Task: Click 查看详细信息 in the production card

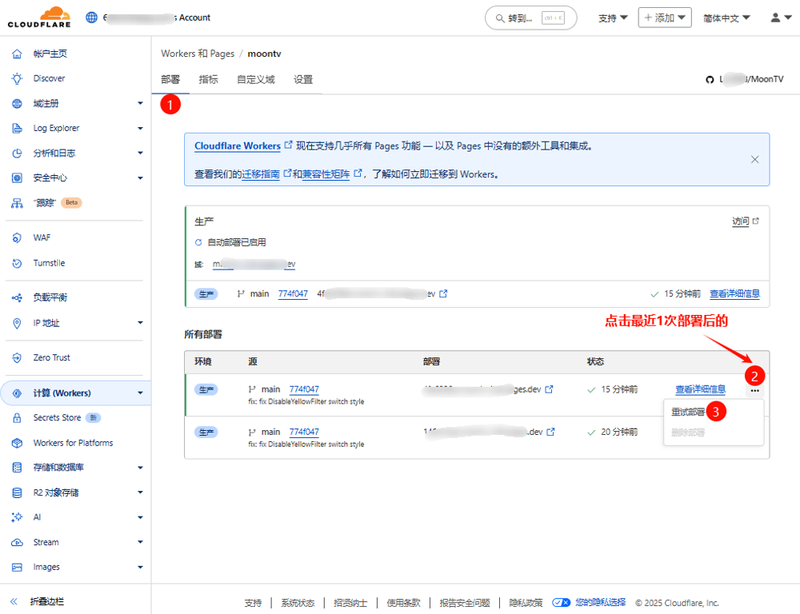Action: point(734,293)
